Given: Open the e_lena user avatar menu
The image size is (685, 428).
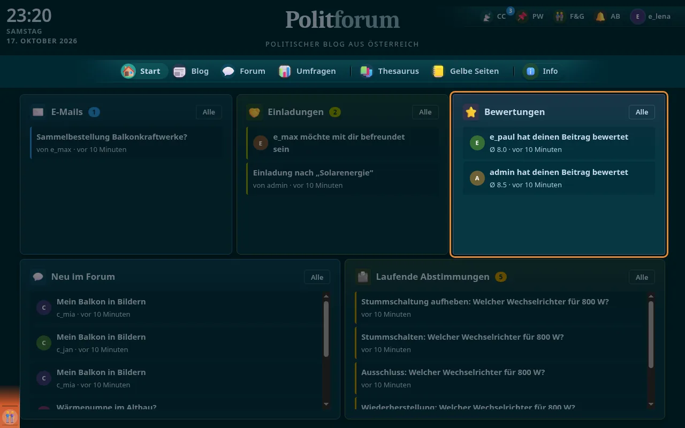Looking at the screenshot, I should tap(637, 17).
